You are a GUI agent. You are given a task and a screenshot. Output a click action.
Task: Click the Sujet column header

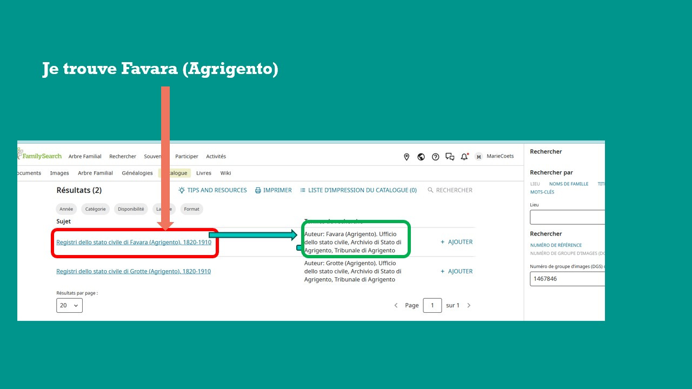click(63, 222)
